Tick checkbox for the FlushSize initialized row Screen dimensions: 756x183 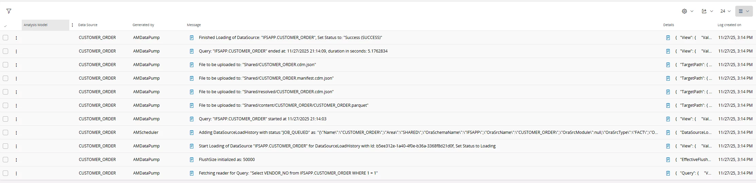point(5,160)
